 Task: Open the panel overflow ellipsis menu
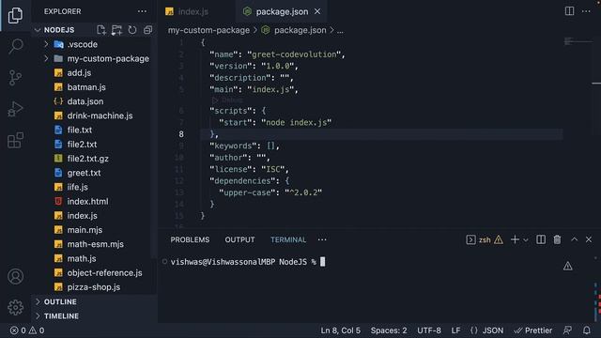pyautogui.click(x=322, y=240)
